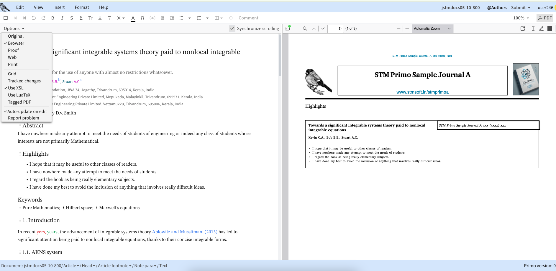Toggle Auto-update on edit option

coord(27,112)
